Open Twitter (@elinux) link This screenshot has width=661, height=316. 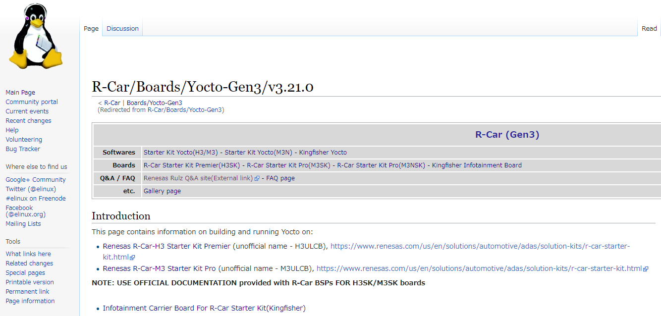[x=31, y=189]
